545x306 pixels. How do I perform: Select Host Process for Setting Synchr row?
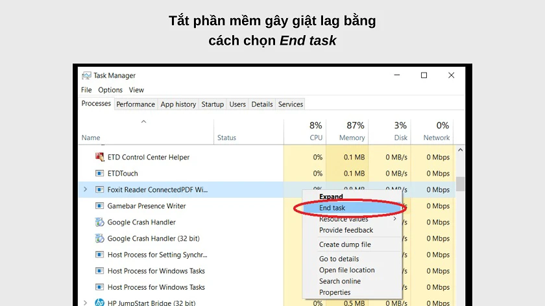tap(267, 255)
